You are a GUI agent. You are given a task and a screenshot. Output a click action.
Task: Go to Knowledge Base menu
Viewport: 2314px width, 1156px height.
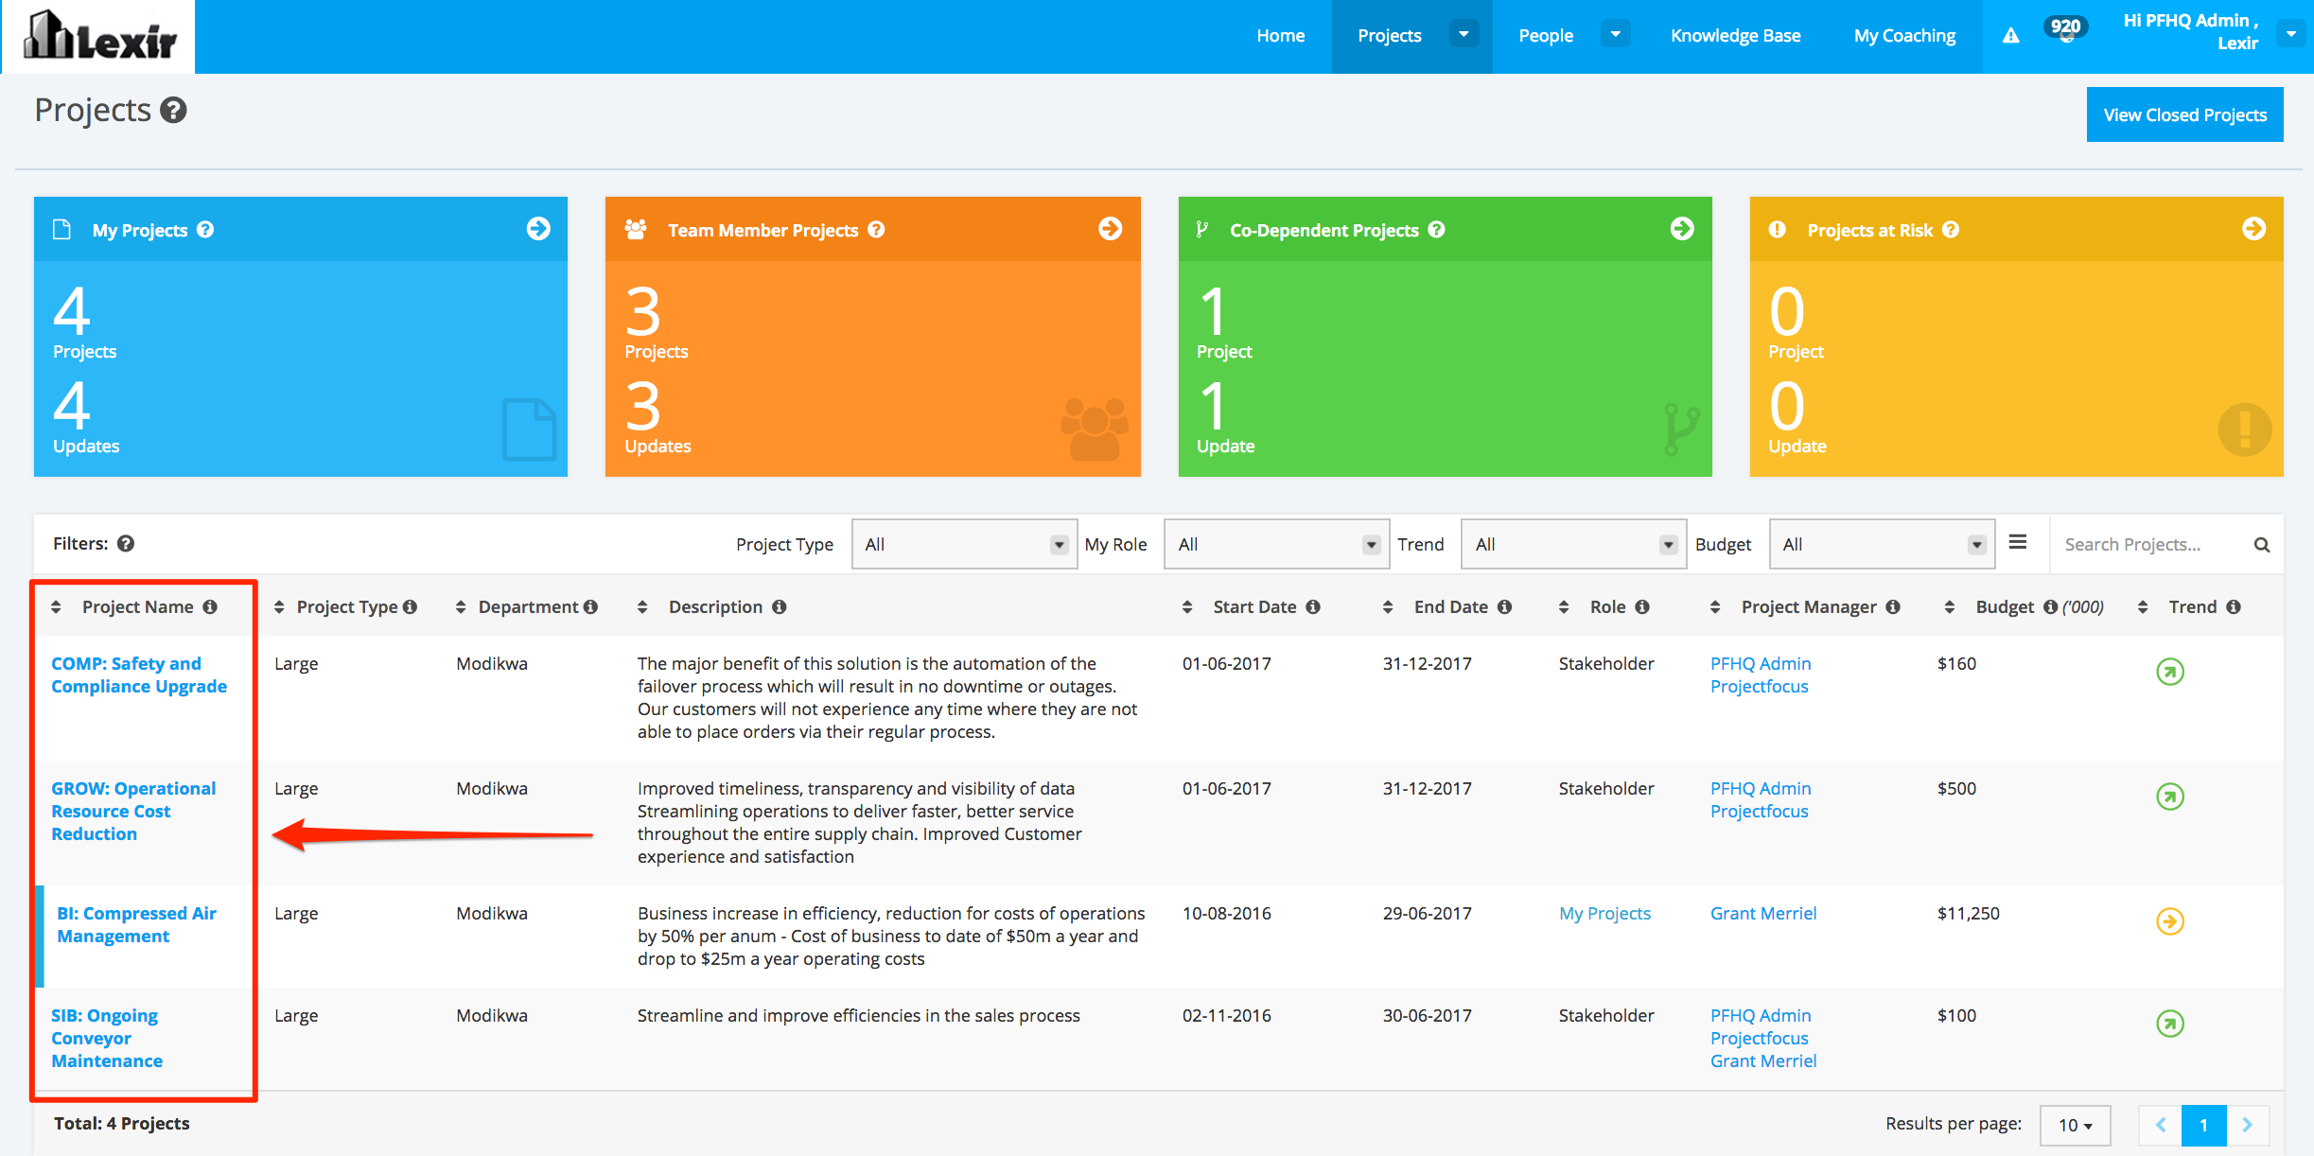click(x=1735, y=36)
